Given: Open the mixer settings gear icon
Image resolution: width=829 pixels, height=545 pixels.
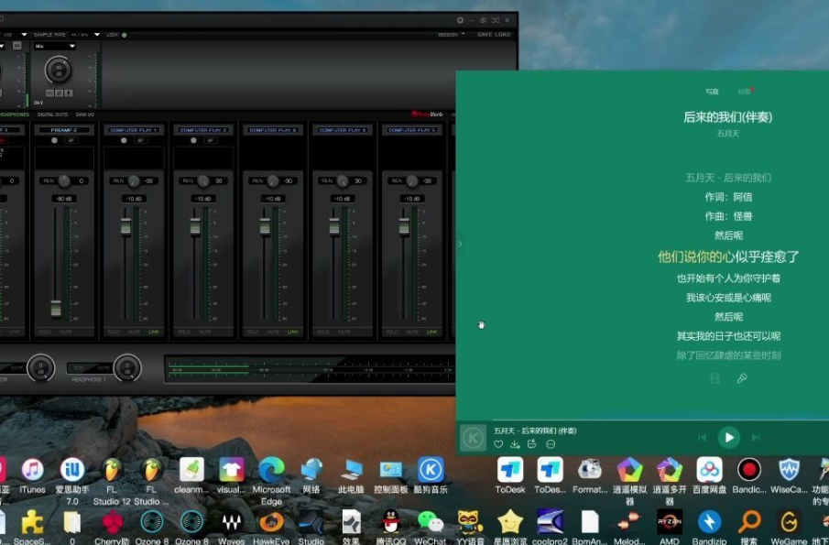Looking at the screenshot, I should pyautogui.click(x=460, y=20).
